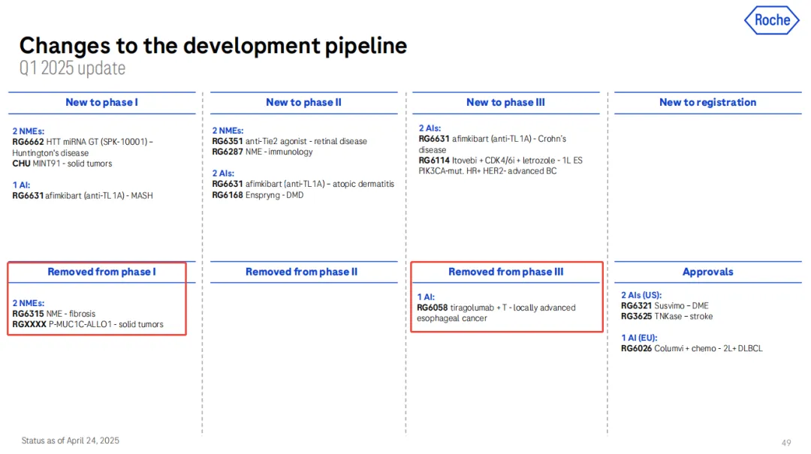Click the Roche logo

click(772, 20)
